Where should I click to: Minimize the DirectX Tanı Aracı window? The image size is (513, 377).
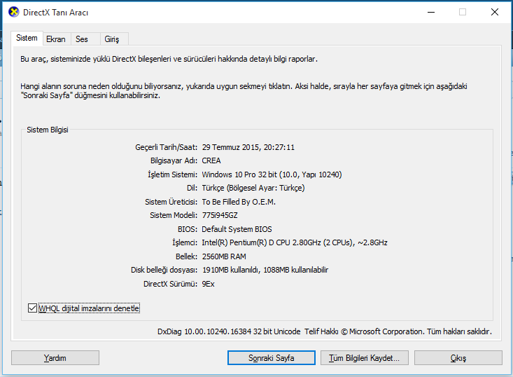pos(431,12)
